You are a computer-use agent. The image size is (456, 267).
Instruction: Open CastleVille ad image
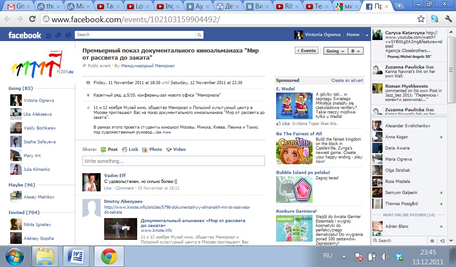pos(294,151)
